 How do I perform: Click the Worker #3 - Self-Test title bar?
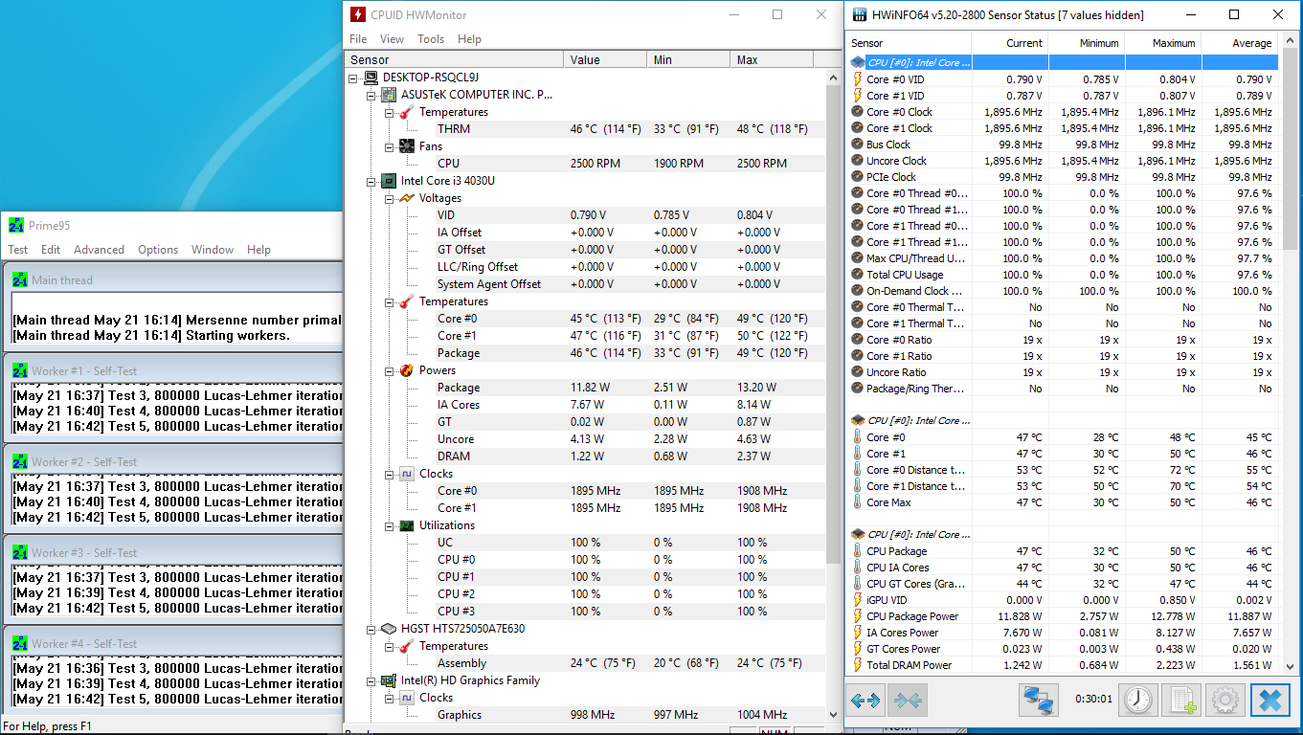coord(174,553)
